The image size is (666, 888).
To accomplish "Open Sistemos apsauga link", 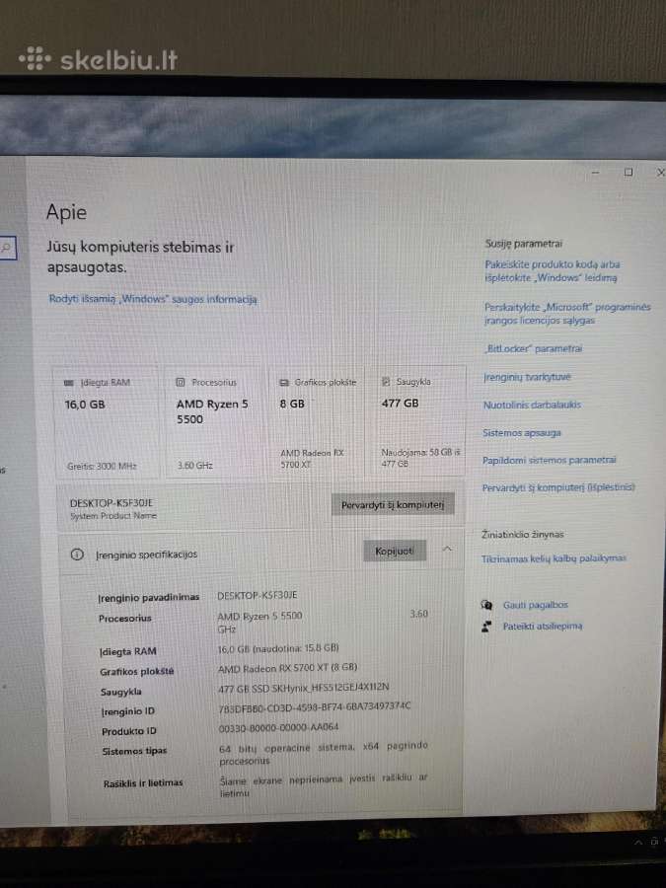I will tap(522, 433).
